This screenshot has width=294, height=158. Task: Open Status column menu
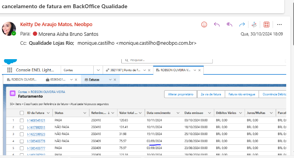(x=85, y=113)
